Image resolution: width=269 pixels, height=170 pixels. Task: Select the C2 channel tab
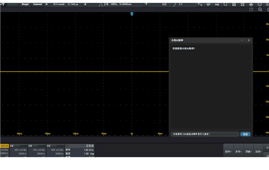18,146
